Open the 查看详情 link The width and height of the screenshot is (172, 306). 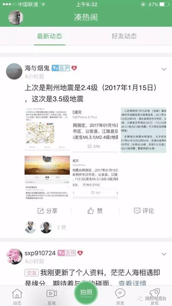point(132,283)
